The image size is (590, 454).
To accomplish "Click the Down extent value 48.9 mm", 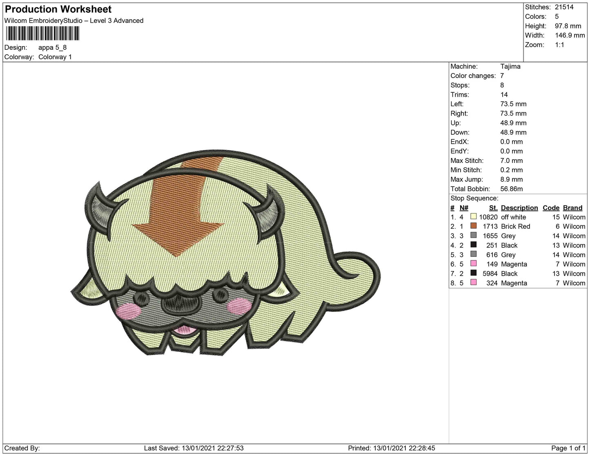I will pos(514,132).
